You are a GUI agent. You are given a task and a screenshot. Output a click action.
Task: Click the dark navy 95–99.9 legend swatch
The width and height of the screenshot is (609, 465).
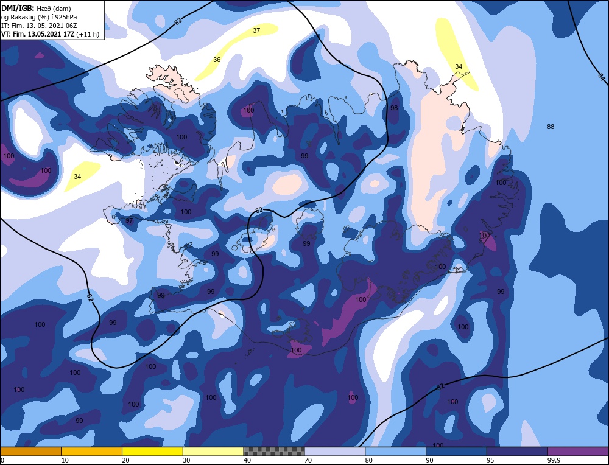coord(517,451)
